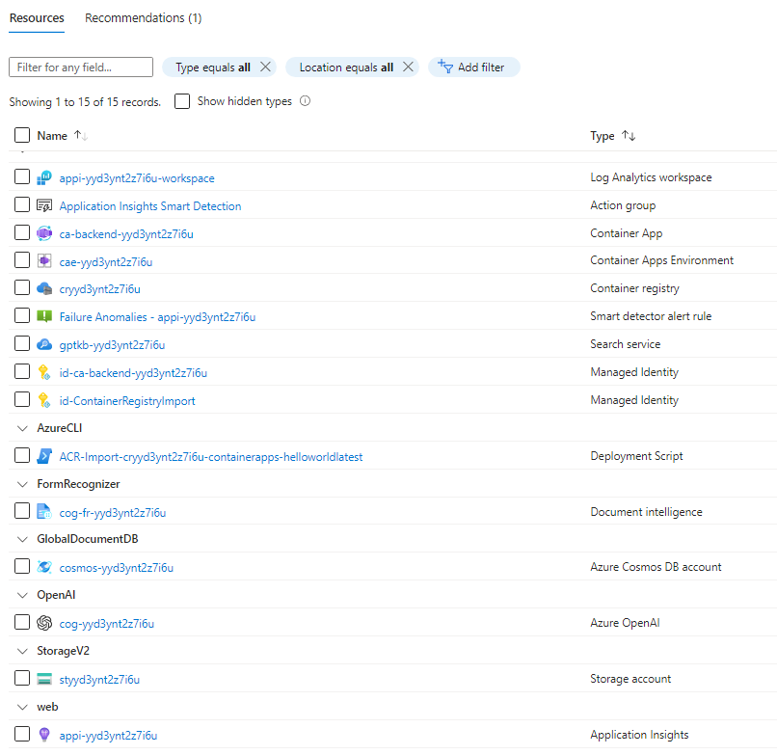Viewport: 777px width, 755px height.
Task: Enable the Show hidden types checkbox
Action: [x=182, y=101]
